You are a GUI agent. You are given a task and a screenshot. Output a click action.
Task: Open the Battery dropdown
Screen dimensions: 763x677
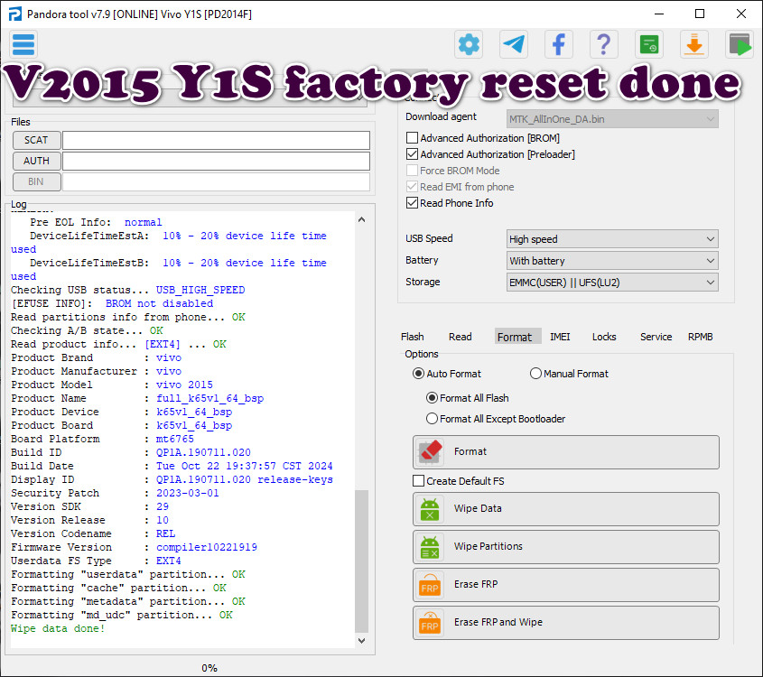[612, 261]
